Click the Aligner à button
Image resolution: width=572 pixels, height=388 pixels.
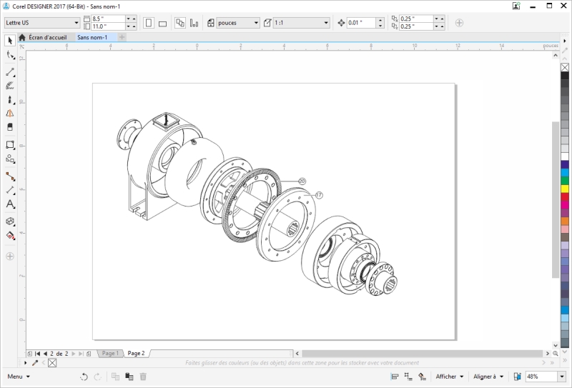coord(488,377)
